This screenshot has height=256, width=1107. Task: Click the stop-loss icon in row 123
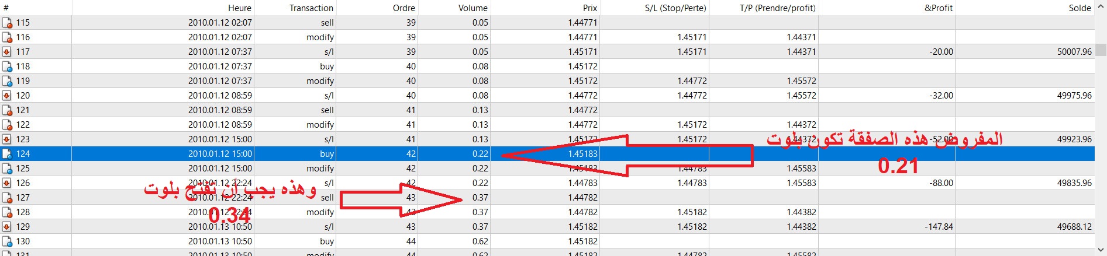tap(7, 139)
